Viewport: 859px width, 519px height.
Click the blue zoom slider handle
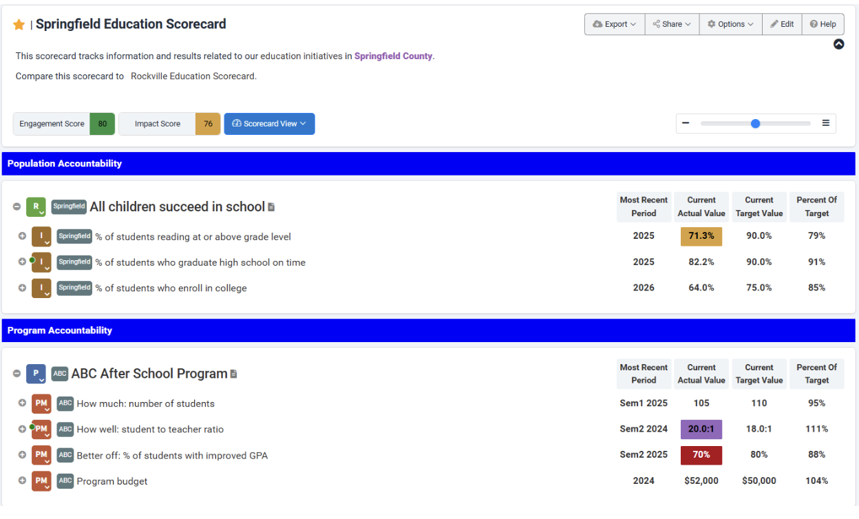click(x=755, y=124)
